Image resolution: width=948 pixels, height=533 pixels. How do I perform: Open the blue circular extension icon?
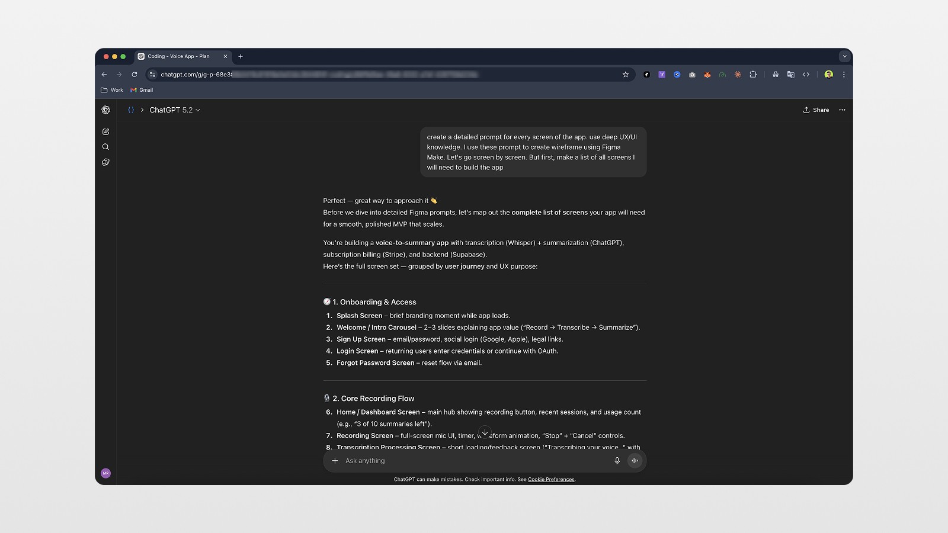pyautogui.click(x=677, y=75)
